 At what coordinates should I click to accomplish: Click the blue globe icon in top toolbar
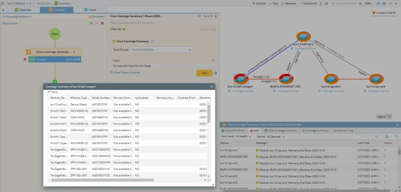pos(378,4)
